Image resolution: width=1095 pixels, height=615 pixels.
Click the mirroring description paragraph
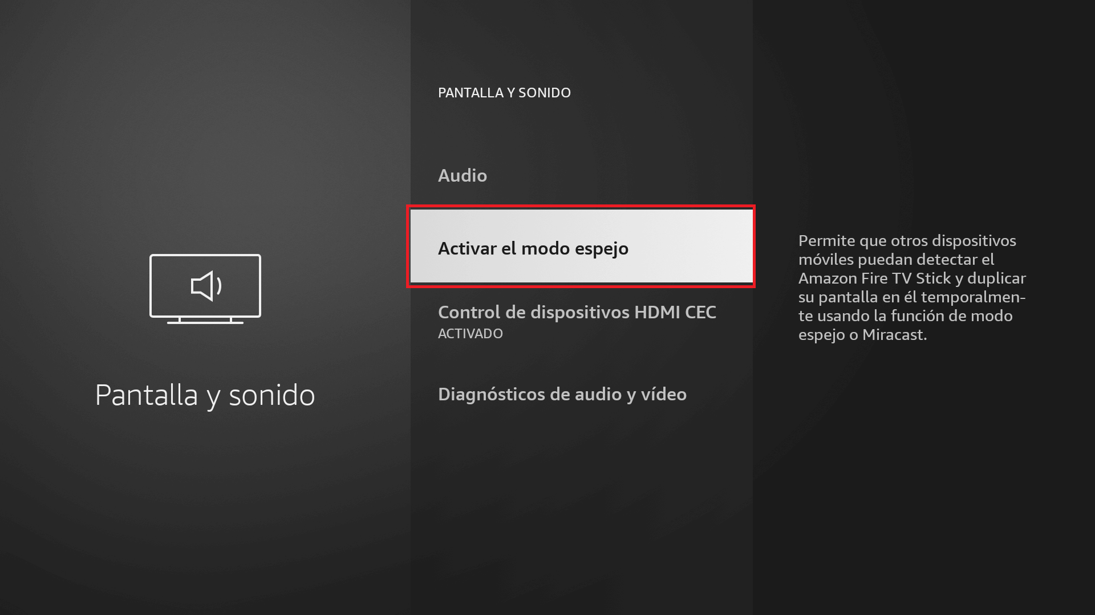click(912, 288)
